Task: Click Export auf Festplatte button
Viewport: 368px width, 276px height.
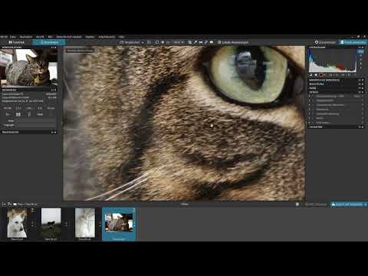Action: (x=347, y=205)
